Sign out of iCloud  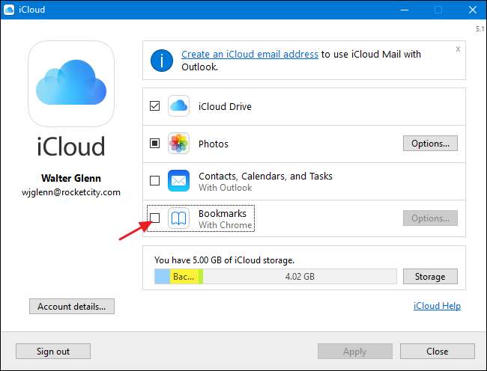point(53,351)
